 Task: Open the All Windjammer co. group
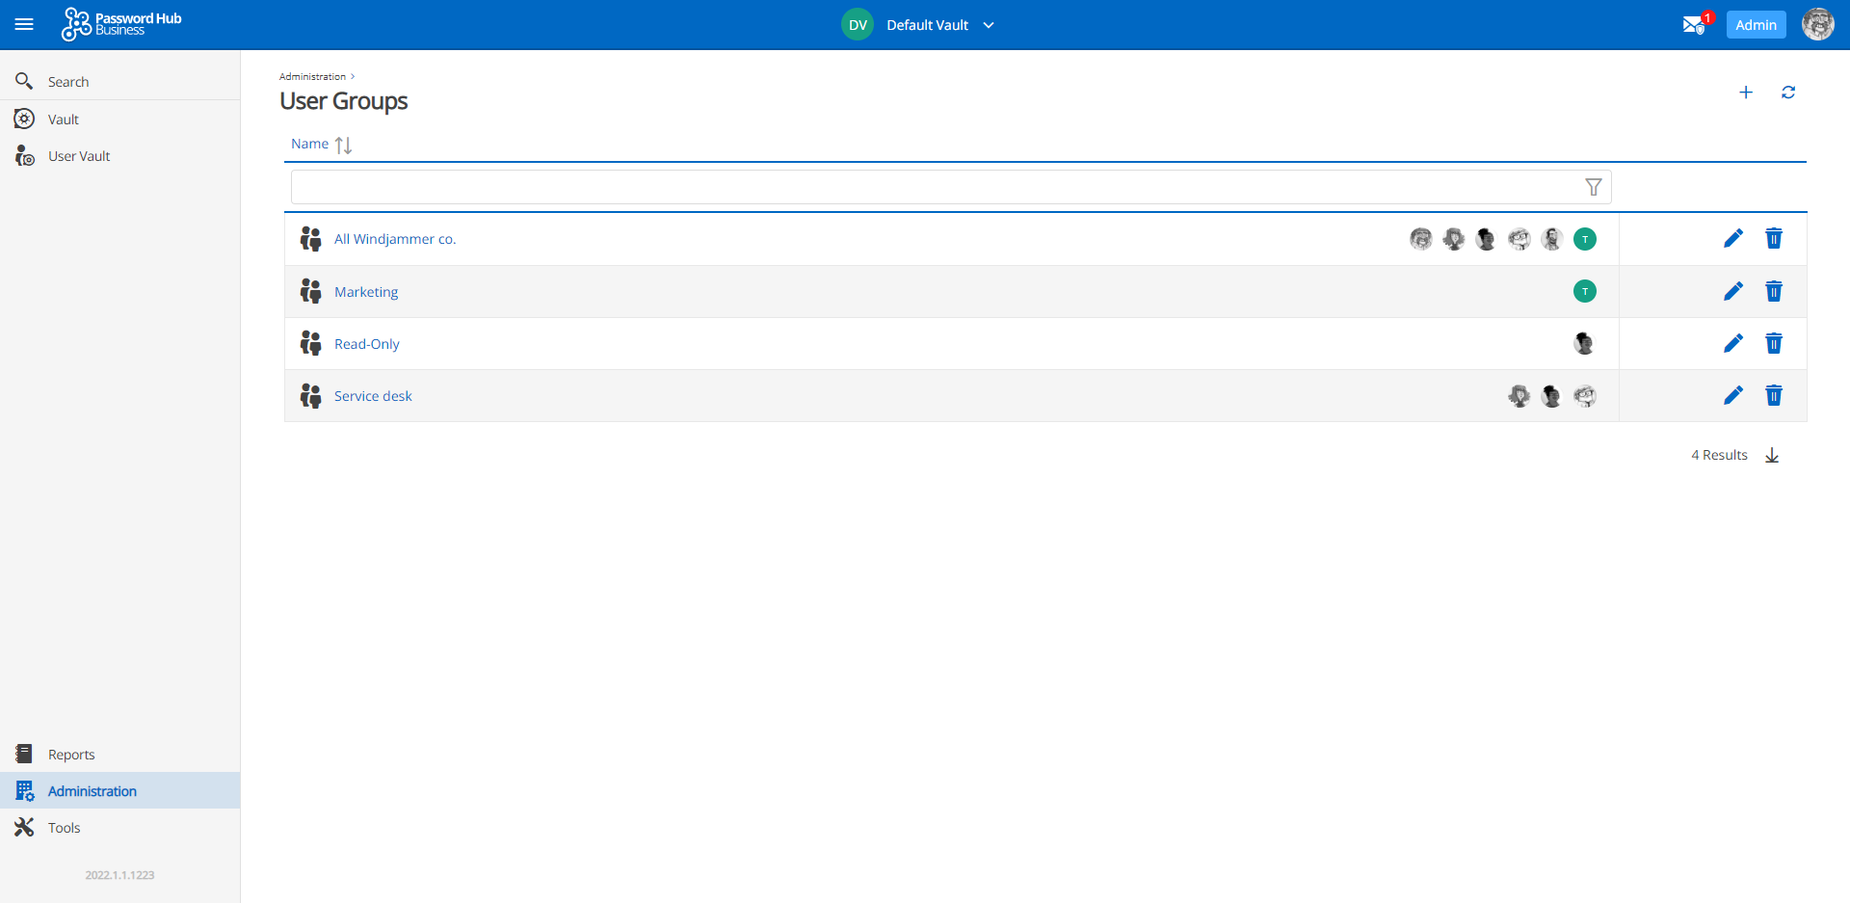(x=395, y=238)
